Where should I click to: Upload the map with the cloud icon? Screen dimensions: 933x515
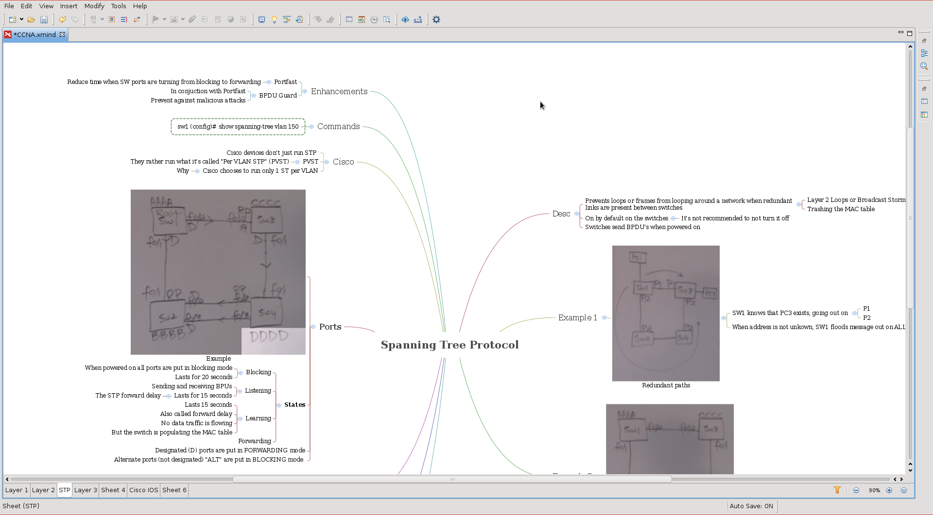point(405,19)
